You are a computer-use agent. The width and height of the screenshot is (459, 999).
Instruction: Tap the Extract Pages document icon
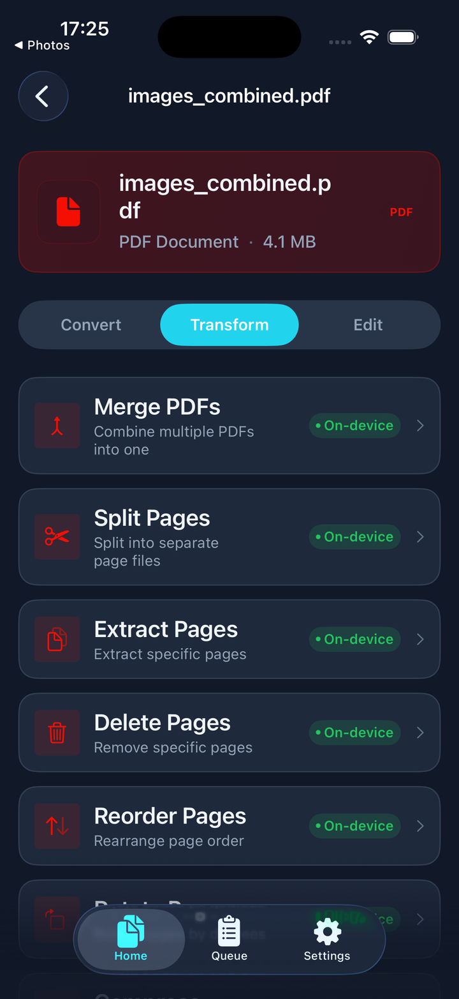(x=57, y=639)
